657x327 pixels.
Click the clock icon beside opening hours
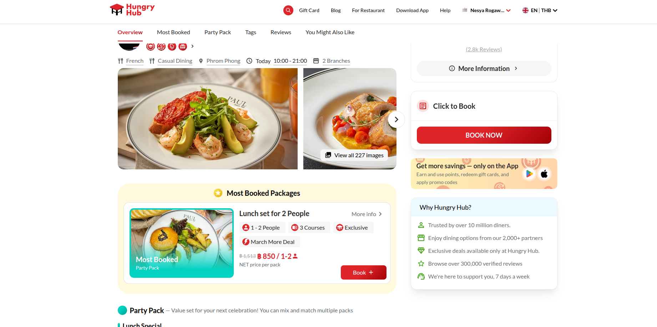pos(249,61)
